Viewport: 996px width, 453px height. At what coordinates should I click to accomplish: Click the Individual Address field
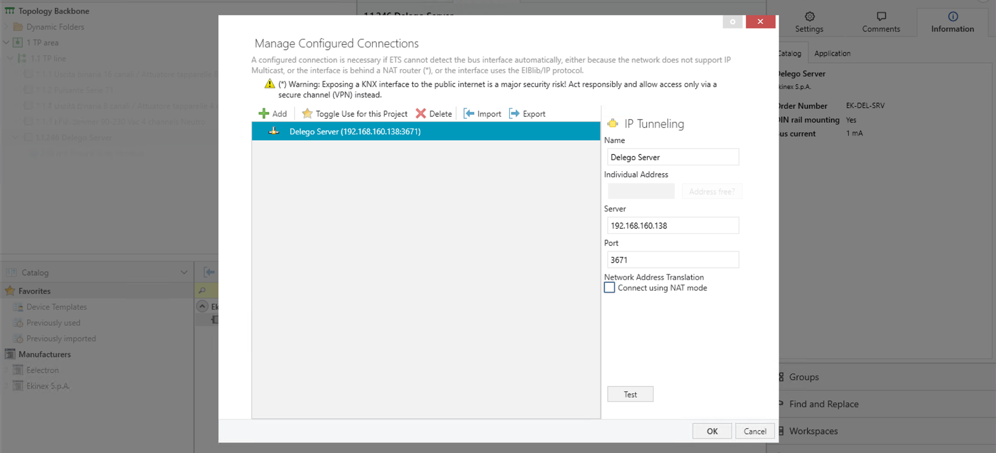click(x=641, y=191)
